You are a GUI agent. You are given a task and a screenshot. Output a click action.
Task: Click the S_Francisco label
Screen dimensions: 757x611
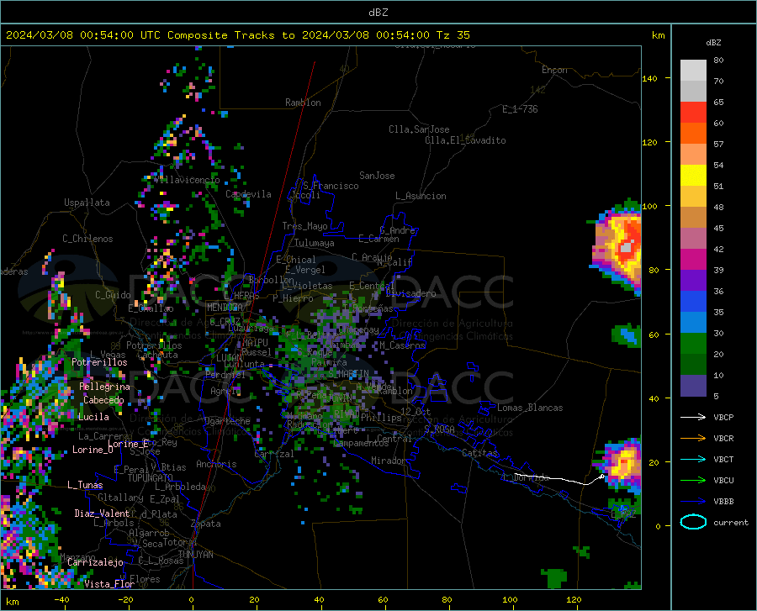click(331, 186)
